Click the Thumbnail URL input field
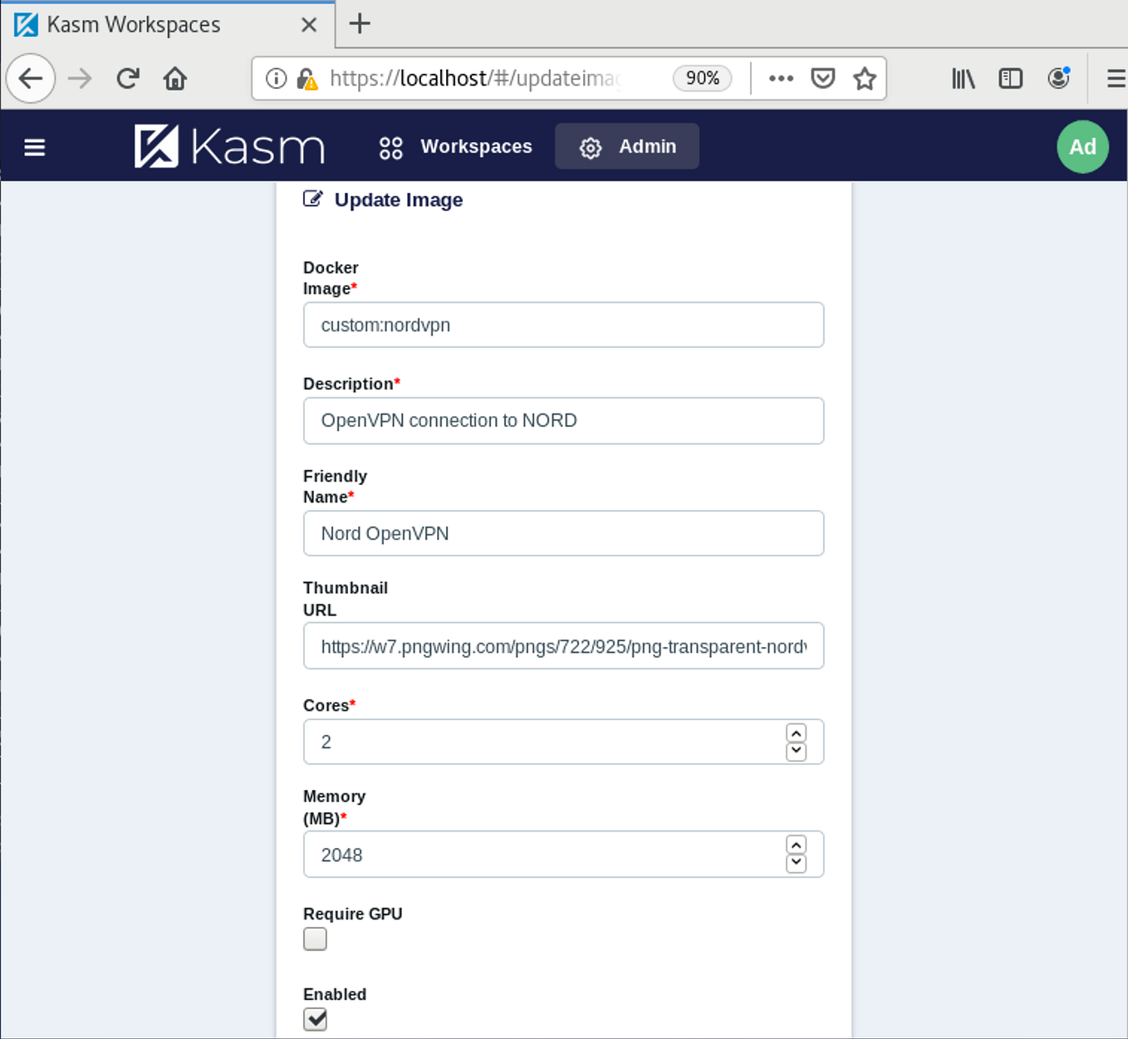 coord(563,646)
